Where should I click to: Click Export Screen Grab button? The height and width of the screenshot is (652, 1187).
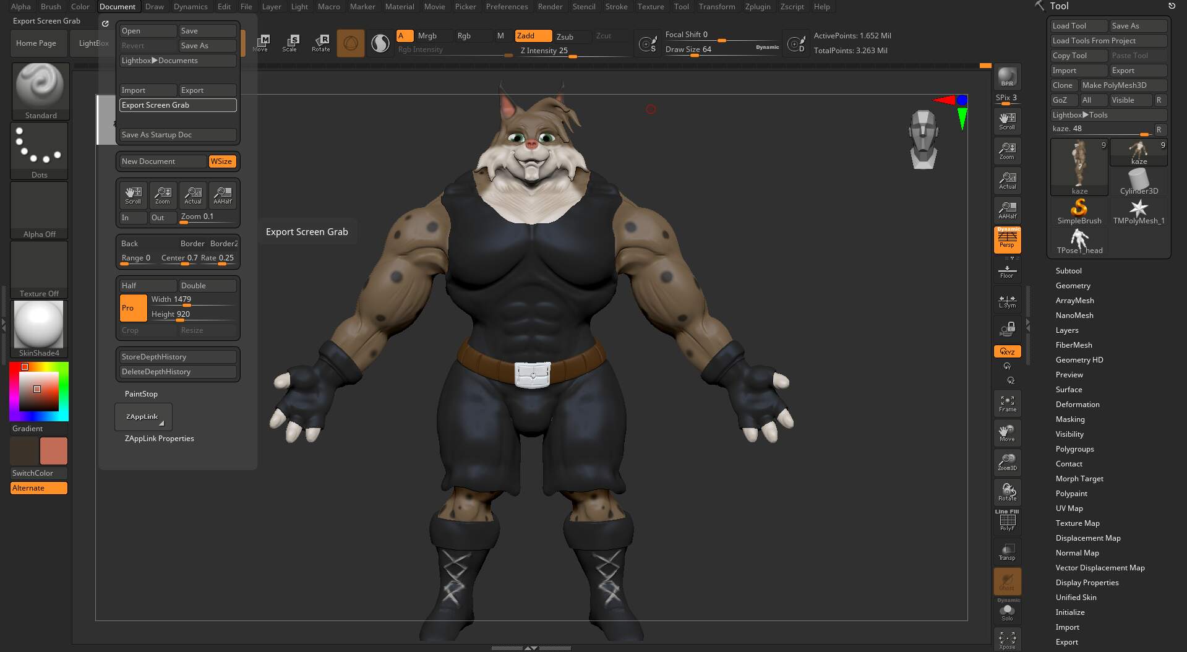click(178, 105)
